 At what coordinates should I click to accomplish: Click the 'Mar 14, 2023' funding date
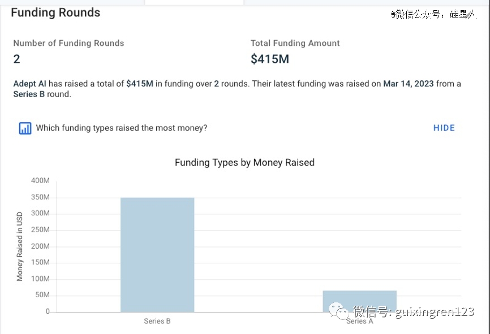click(409, 84)
